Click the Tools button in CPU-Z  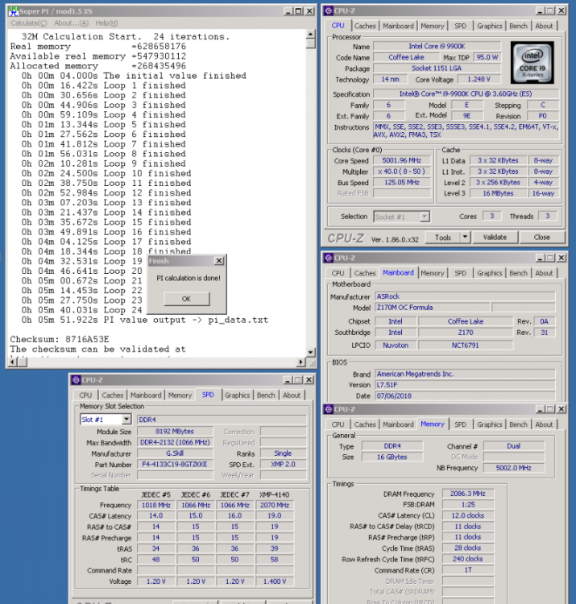click(443, 238)
